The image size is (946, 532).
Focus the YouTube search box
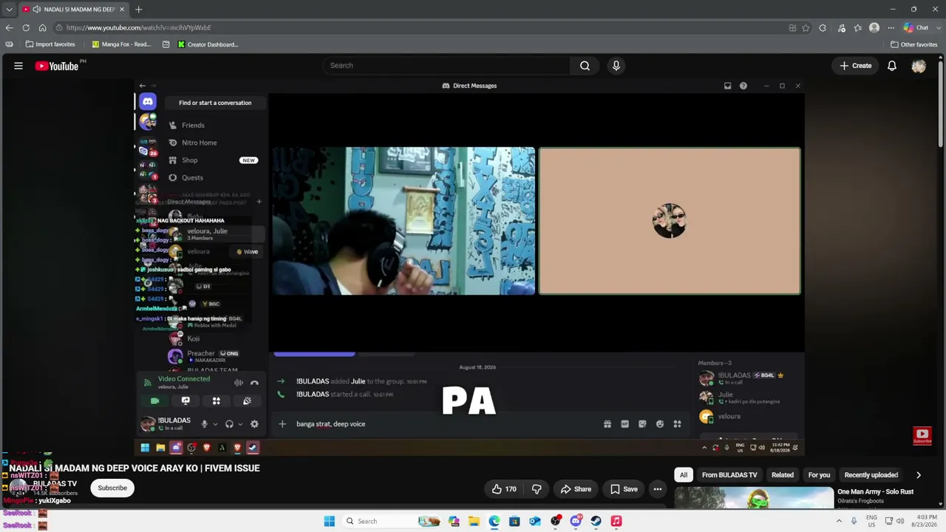pos(446,66)
